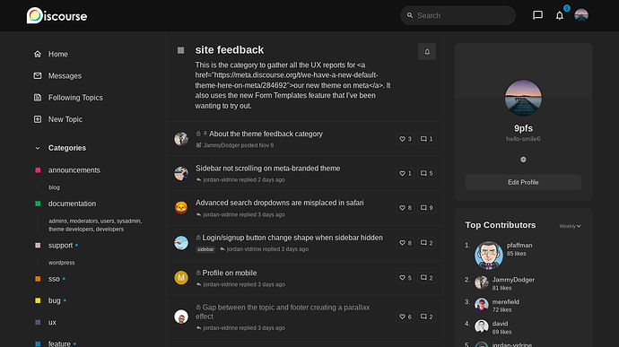Screen dimensions: 619x347
Task: Click the Following Topics document icon
Action: pyautogui.click(x=38, y=98)
